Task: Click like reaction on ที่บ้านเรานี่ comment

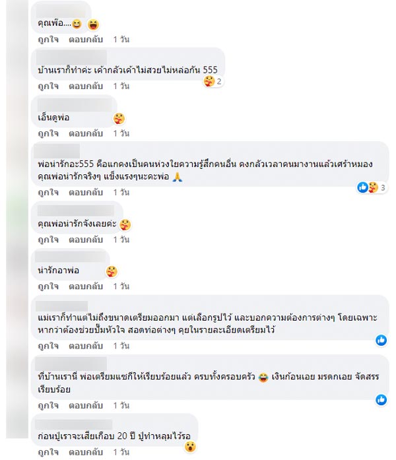Action: coord(381,400)
